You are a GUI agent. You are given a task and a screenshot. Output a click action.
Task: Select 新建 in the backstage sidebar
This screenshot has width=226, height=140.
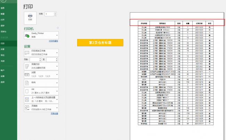click(x=2, y=14)
